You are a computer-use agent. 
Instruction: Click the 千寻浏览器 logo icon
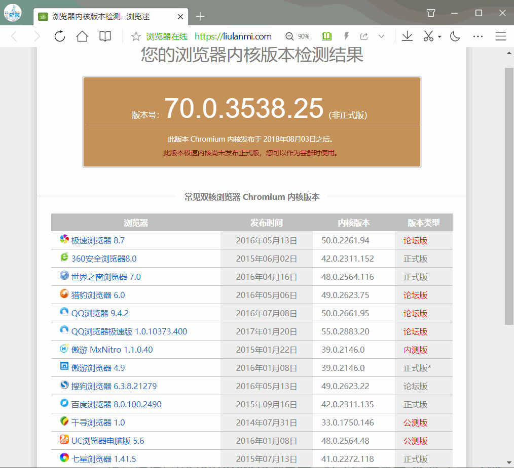coord(64,421)
